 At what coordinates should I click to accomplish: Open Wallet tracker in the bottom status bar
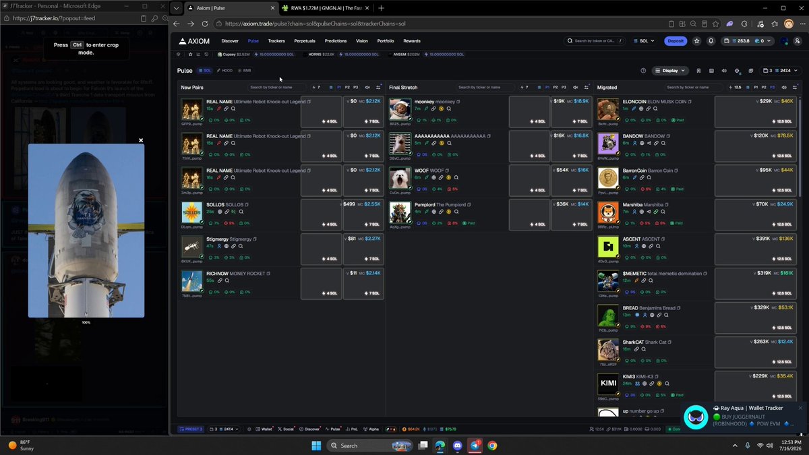(x=264, y=429)
